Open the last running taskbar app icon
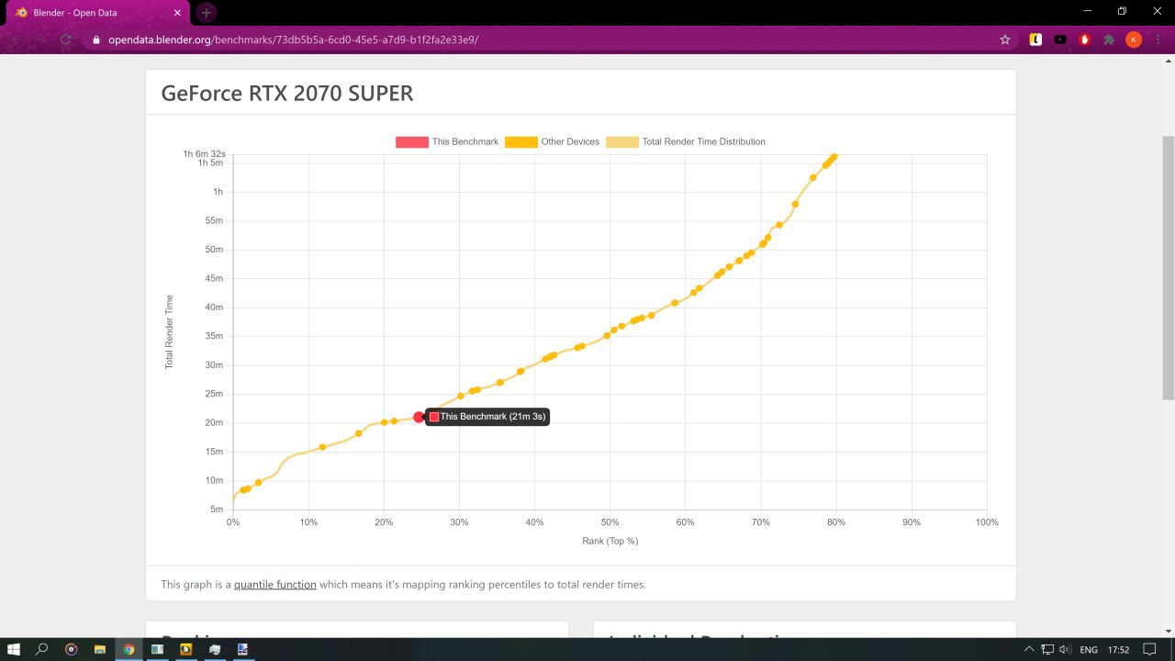 click(243, 649)
